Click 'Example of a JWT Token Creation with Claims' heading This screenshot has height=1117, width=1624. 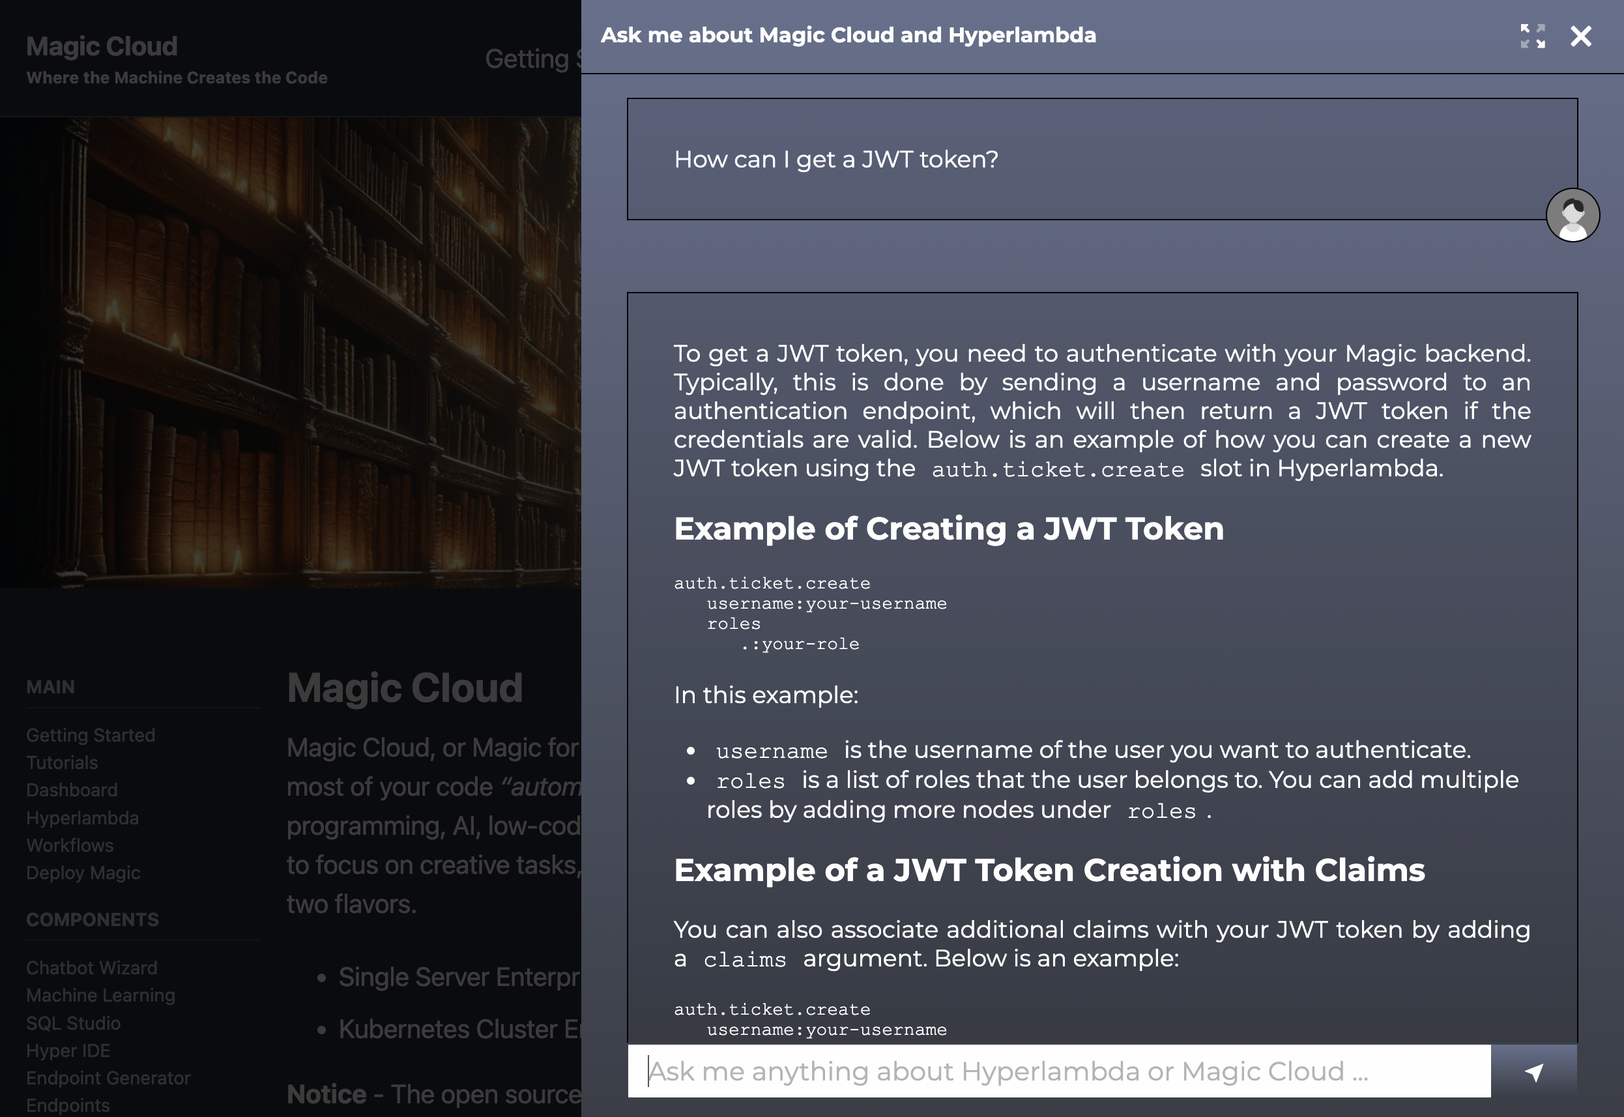click(x=1049, y=870)
